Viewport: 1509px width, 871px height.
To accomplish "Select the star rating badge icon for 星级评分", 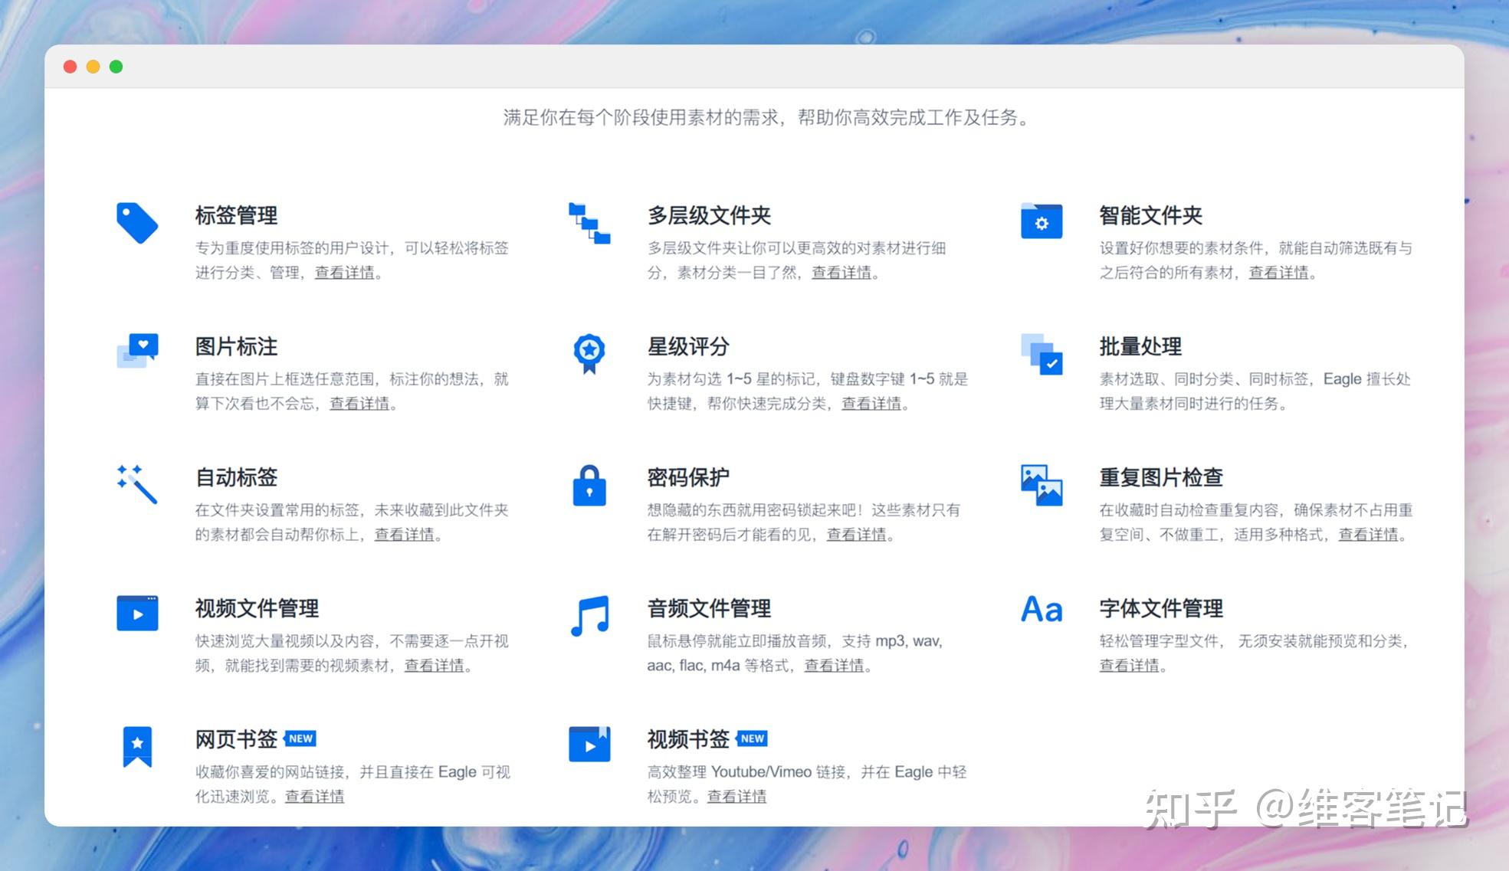I will coord(588,354).
